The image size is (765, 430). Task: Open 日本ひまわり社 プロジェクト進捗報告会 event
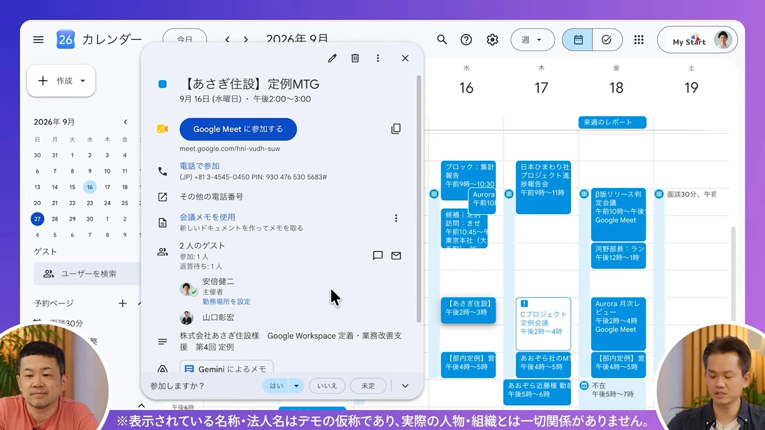coord(543,187)
